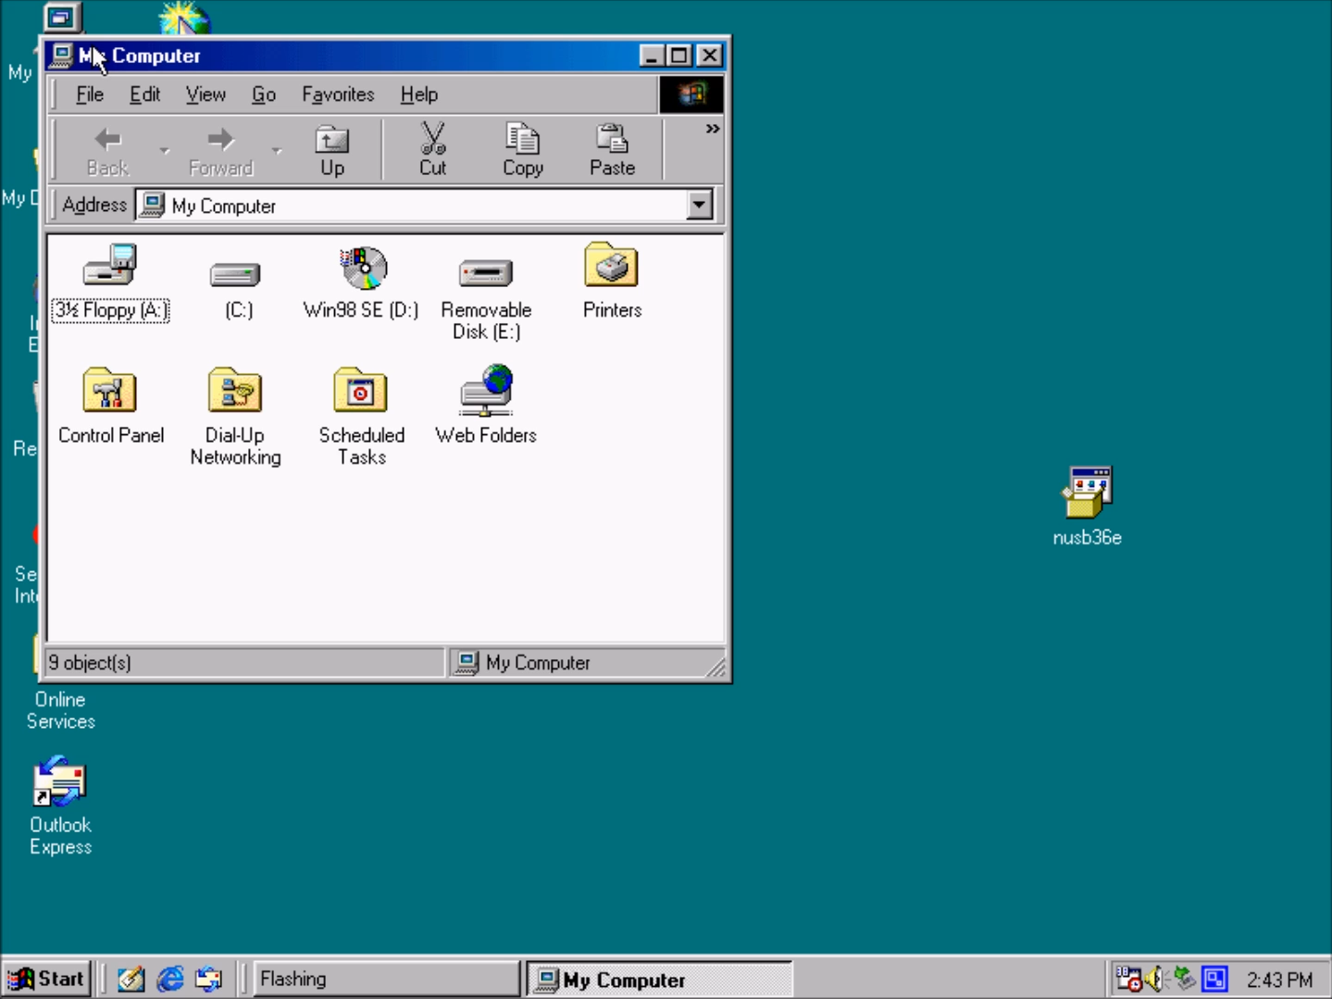Viewport: 1332px width, 999px height.
Task: Launch Outlook Express from the desktop
Action: (x=59, y=780)
